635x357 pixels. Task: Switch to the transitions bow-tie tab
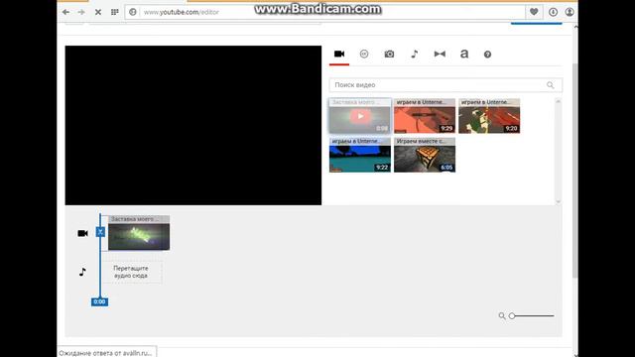[x=440, y=54]
